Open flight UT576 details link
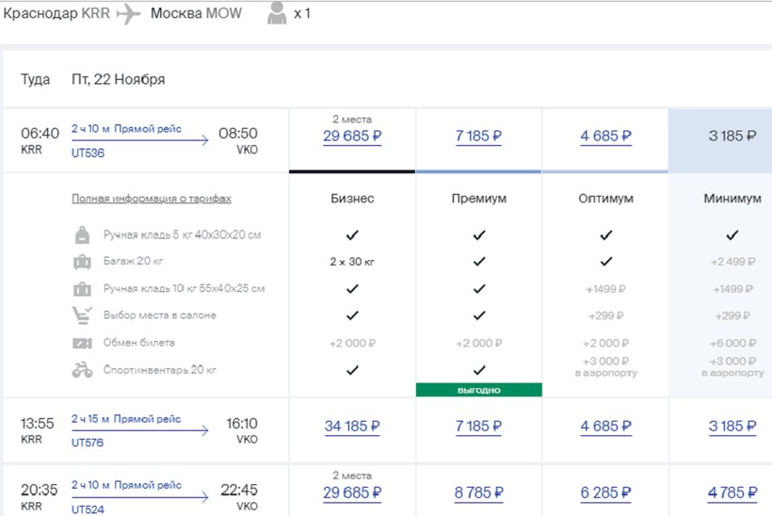The width and height of the screenshot is (772, 516). click(87, 441)
